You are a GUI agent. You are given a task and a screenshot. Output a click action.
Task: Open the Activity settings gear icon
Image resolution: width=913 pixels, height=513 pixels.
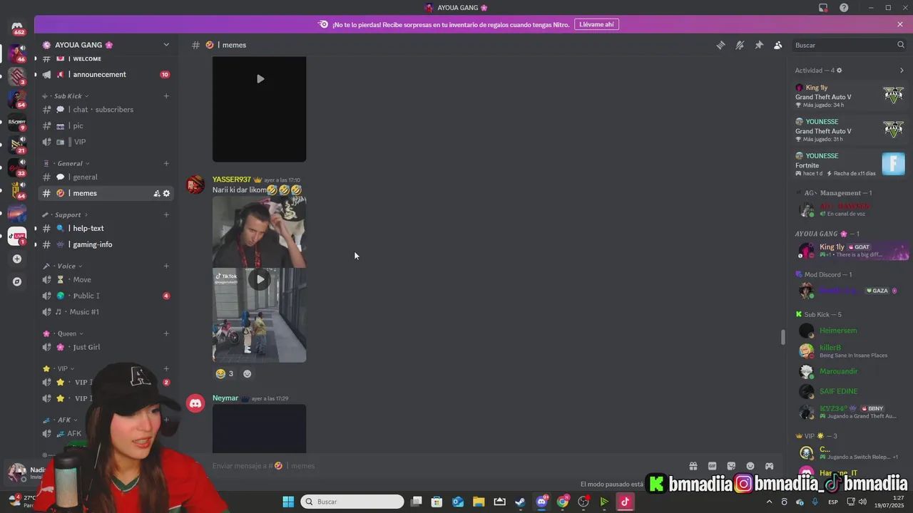click(839, 71)
